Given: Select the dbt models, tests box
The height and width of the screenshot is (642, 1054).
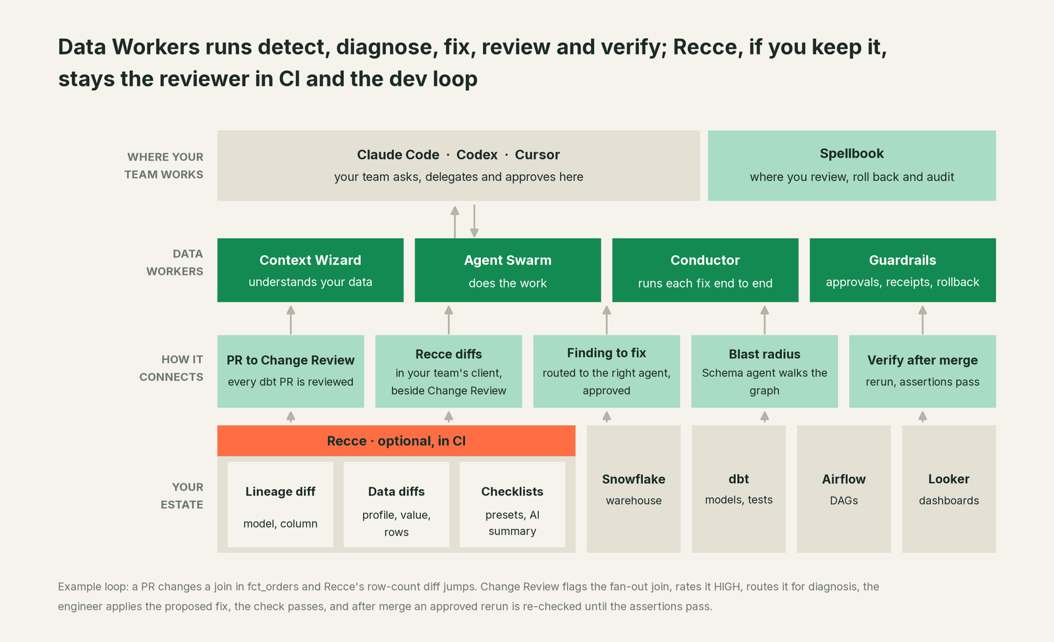Looking at the screenshot, I should tap(738, 489).
